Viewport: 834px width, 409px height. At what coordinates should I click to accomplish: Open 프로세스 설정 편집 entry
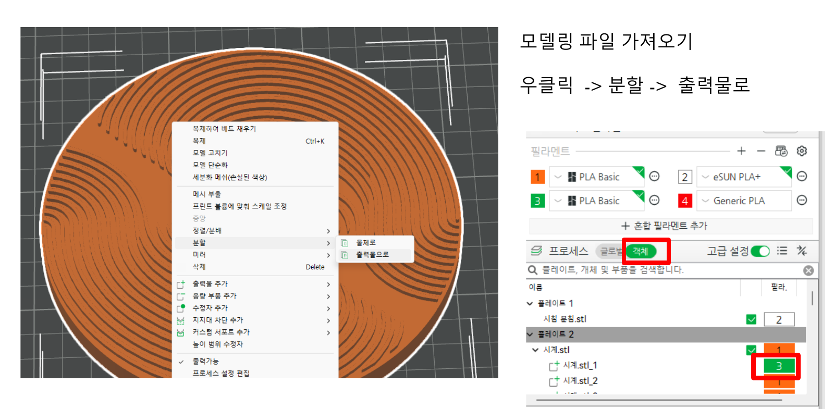255,373
